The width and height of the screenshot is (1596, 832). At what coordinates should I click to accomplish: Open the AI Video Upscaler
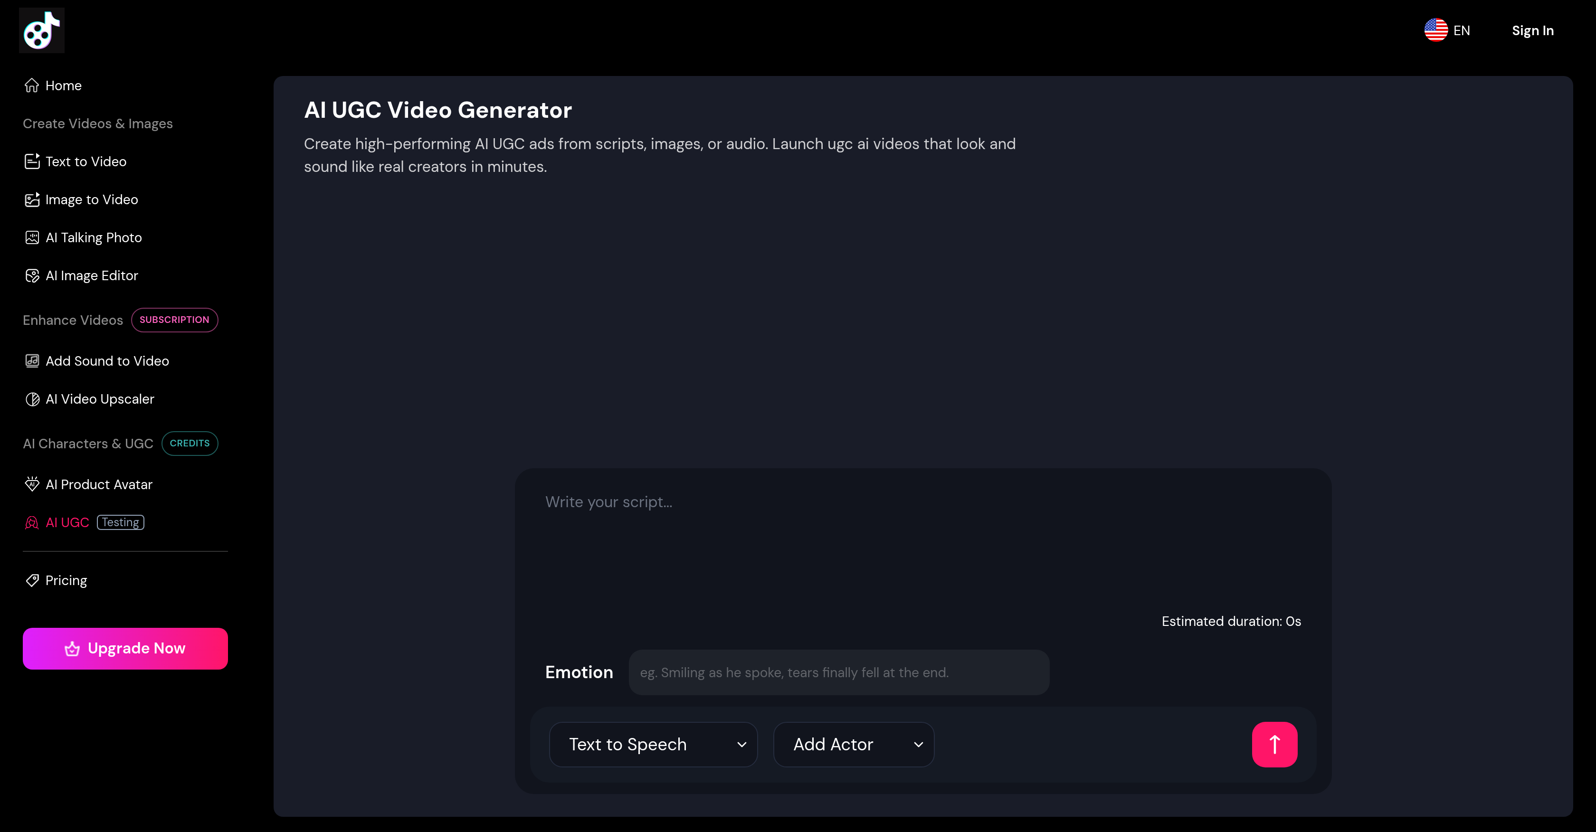99,399
